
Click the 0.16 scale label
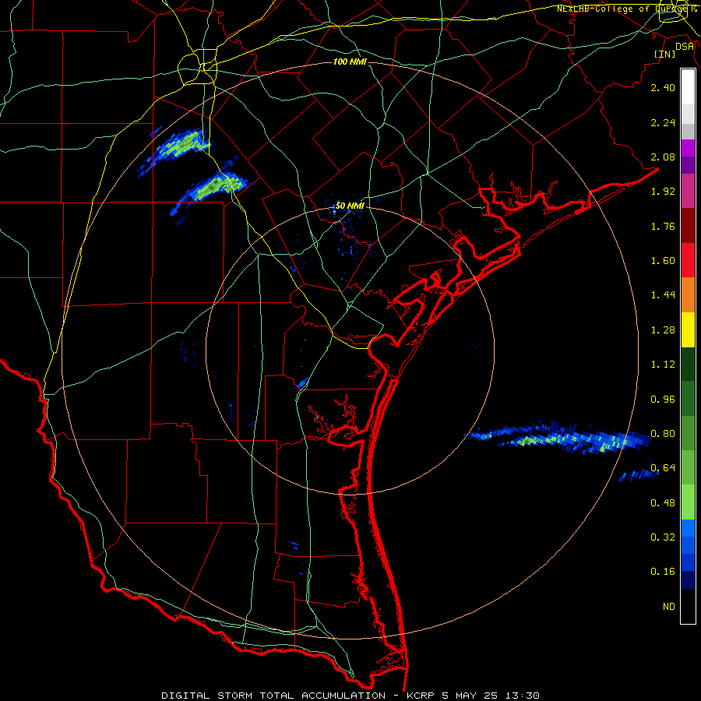[x=663, y=572]
